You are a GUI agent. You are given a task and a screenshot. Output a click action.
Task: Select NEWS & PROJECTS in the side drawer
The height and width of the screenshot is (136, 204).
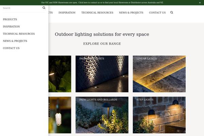[15, 41]
